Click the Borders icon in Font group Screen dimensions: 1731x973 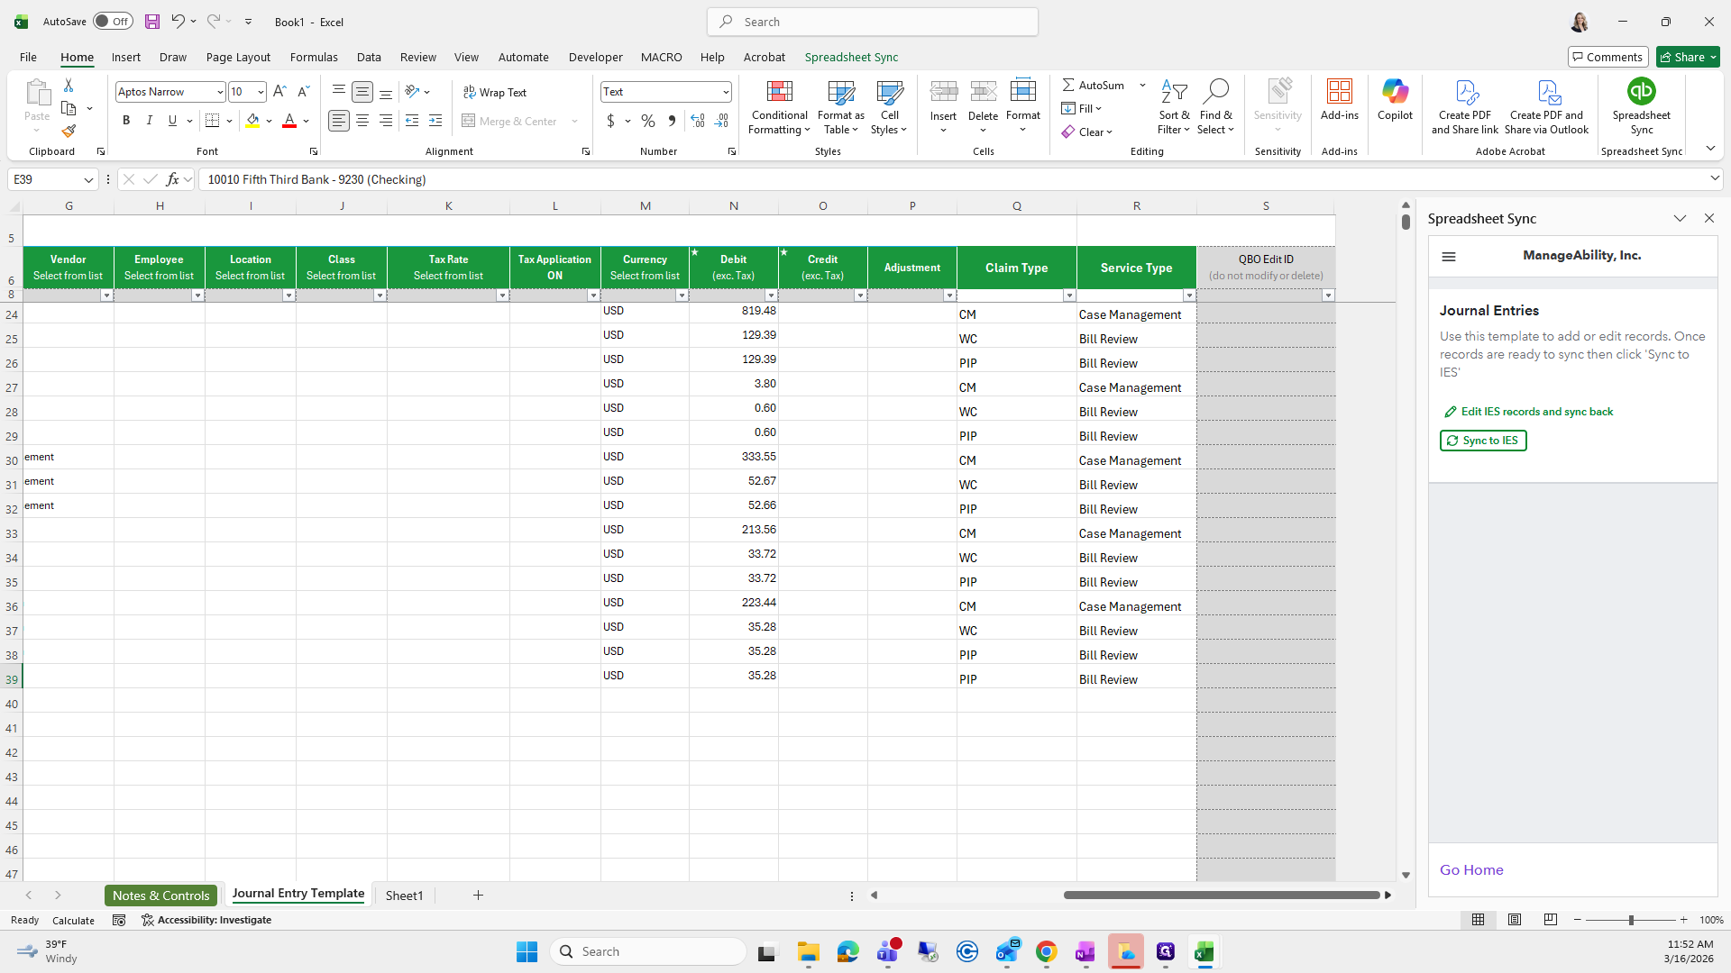coord(213,121)
